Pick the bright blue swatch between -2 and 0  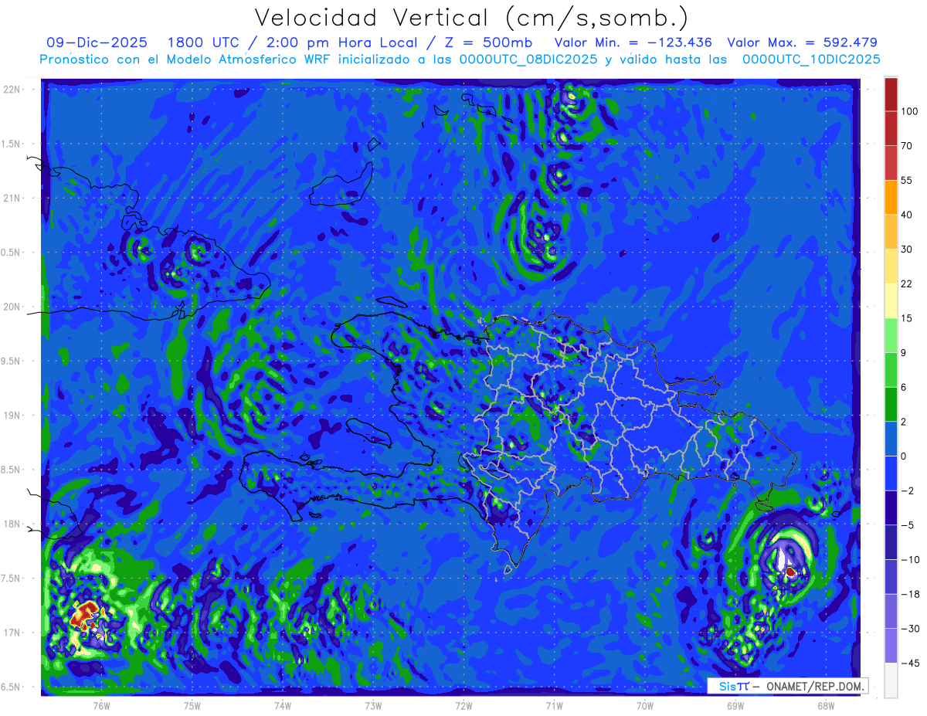[891, 473]
